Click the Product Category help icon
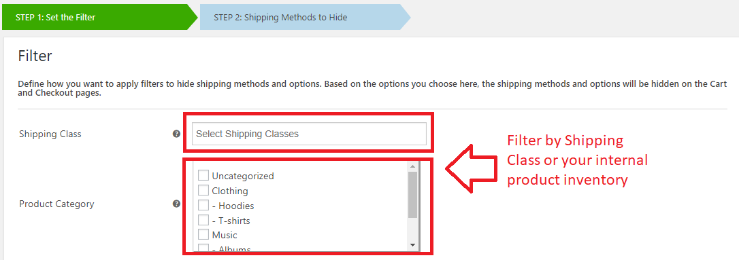Image resolution: width=739 pixels, height=260 pixels. [176, 204]
